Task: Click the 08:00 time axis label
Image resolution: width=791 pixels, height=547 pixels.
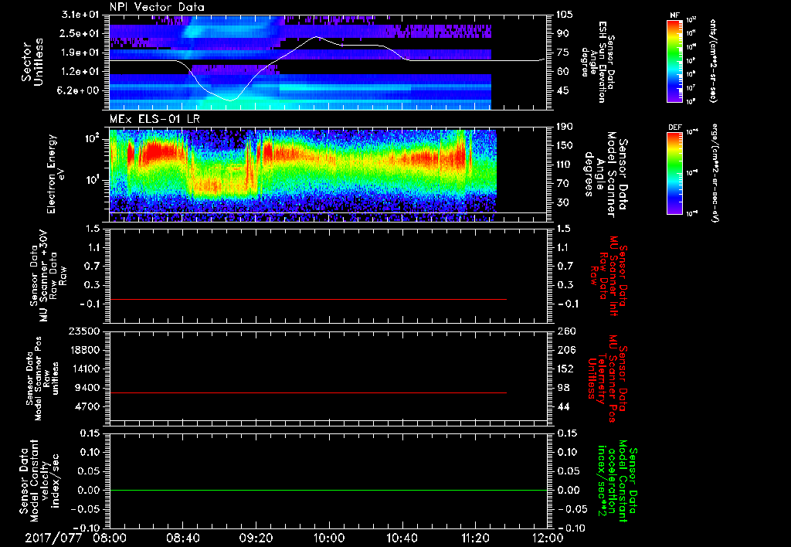Action: click(x=110, y=537)
